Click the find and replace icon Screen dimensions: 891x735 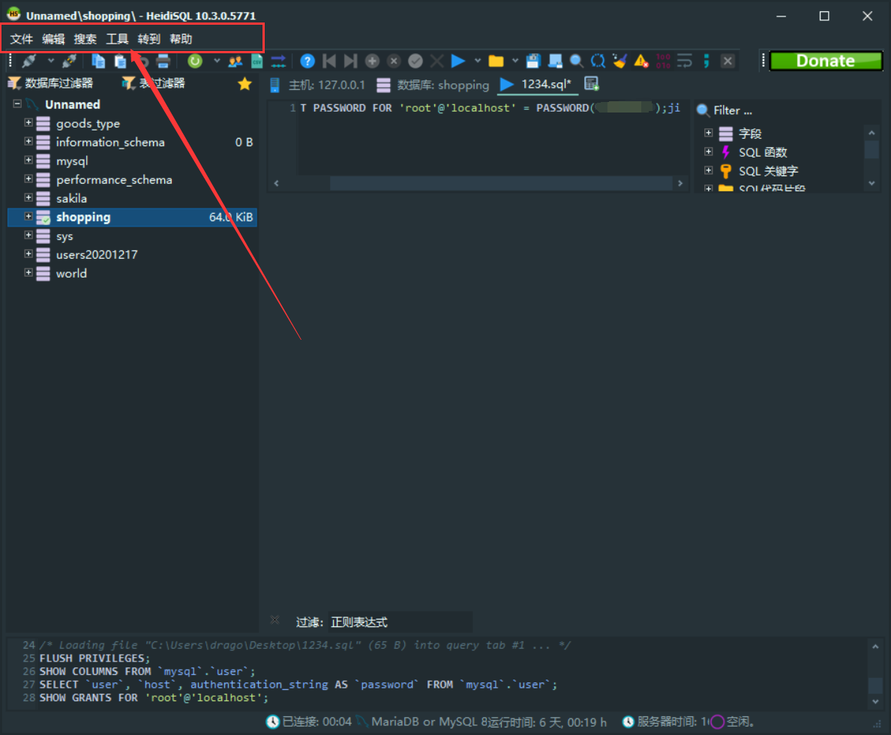[598, 61]
